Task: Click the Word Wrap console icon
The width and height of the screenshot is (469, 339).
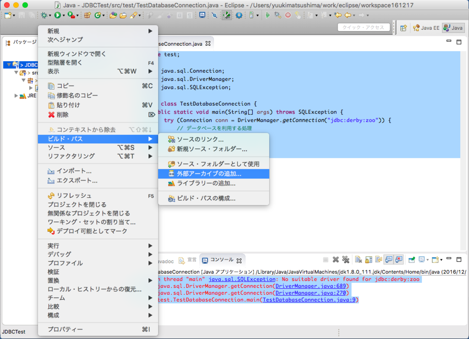Action: click(x=379, y=260)
